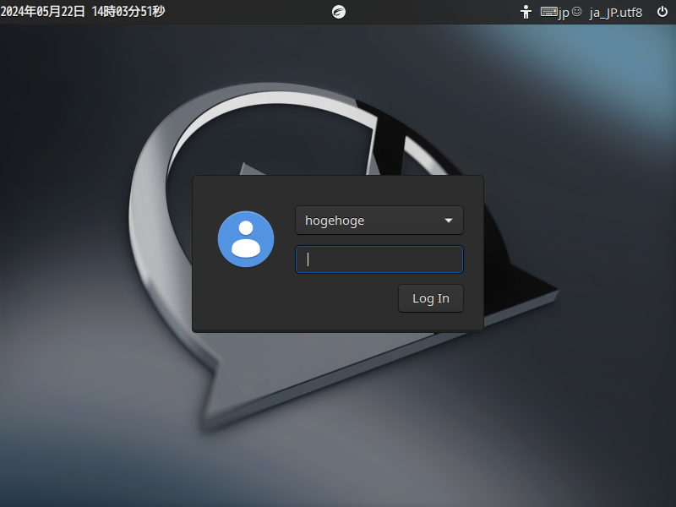The image size is (676, 507).
Task: Click the white person silhouette in the avatar
Action: 246,238
